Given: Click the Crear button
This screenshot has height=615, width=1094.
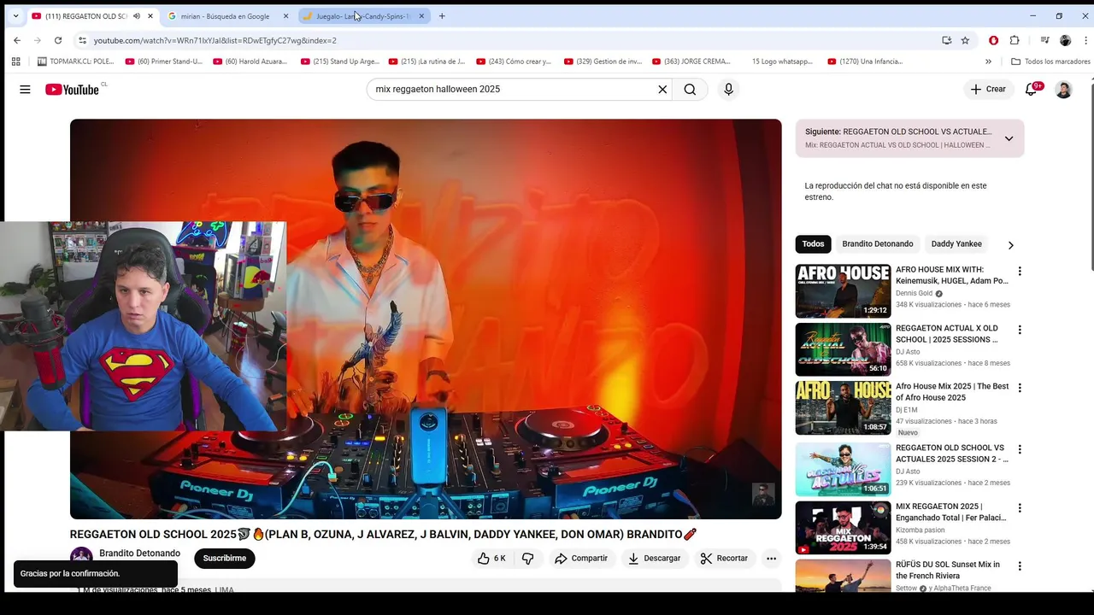Looking at the screenshot, I should coord(988,90).
